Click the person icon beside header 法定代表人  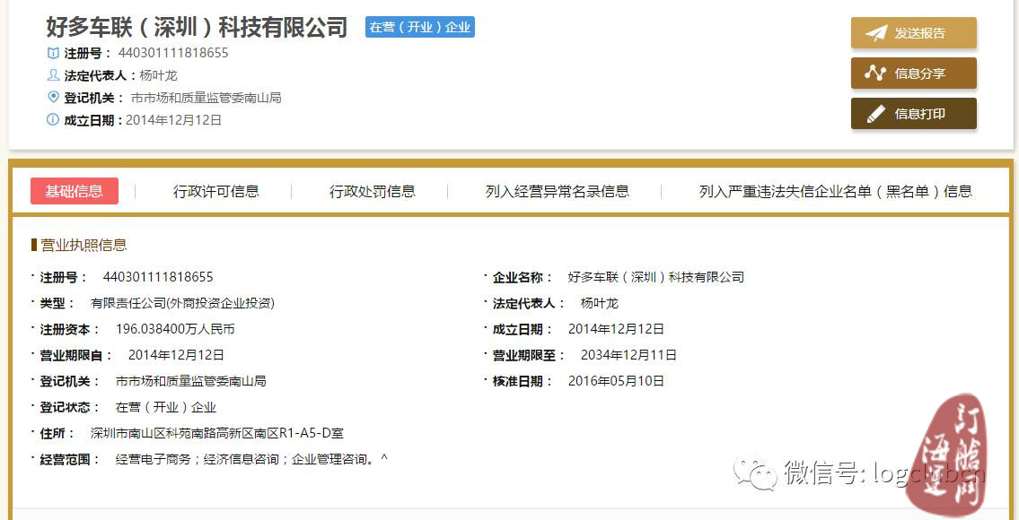[53, 75]
